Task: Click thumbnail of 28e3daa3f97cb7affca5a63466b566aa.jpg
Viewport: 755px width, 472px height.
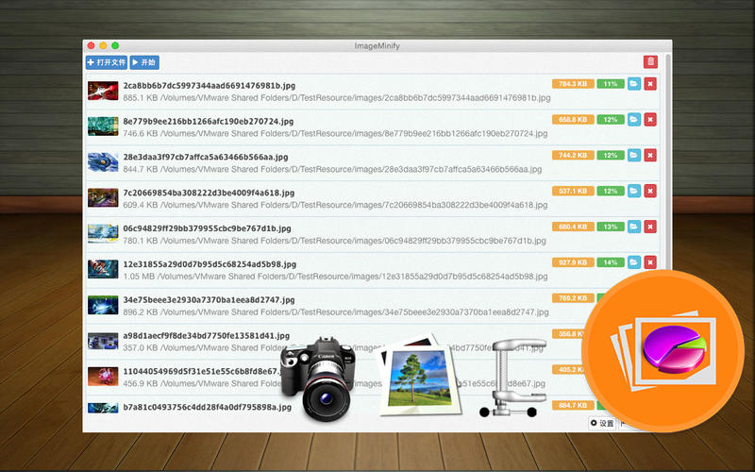Action: pos(103,161)
